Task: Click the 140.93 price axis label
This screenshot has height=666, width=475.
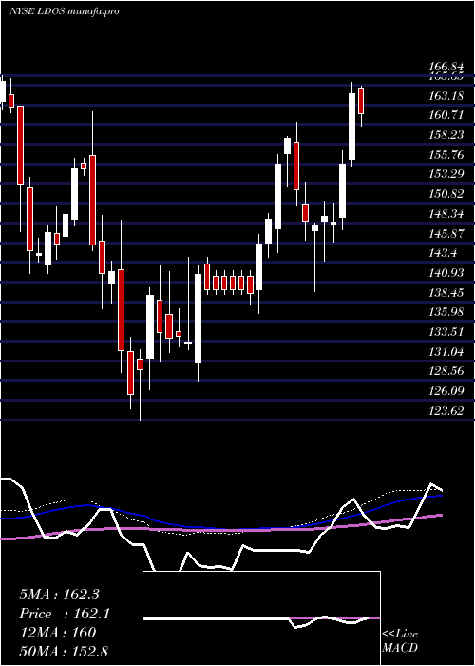Action: pyautogui.click(x=446, y=273)
